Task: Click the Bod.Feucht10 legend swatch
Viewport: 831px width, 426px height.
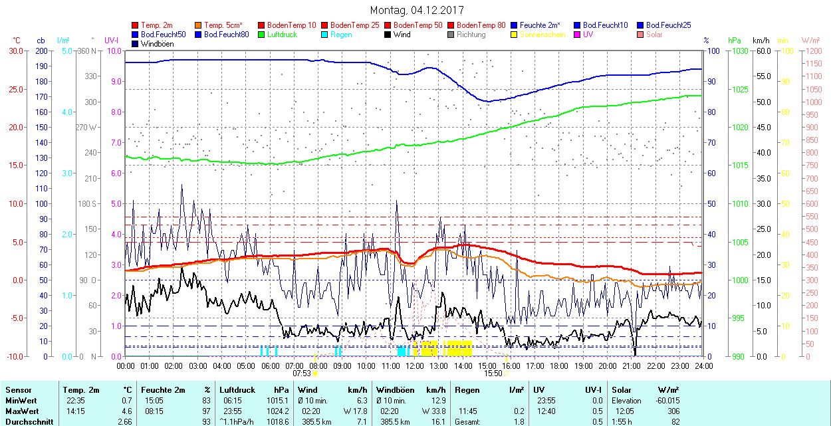Action: pos(577,25)
